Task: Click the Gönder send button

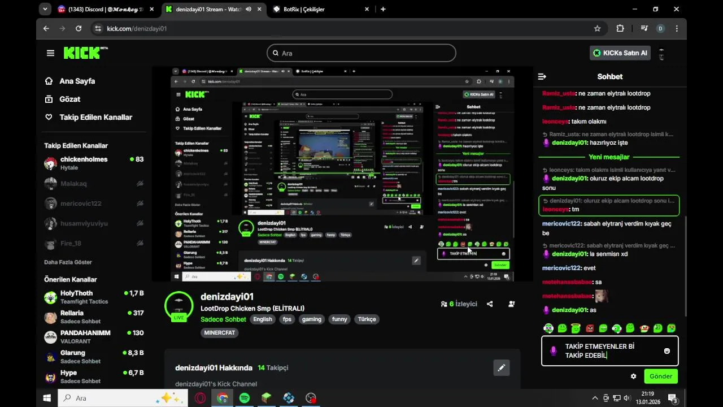Action: point(661,376)
